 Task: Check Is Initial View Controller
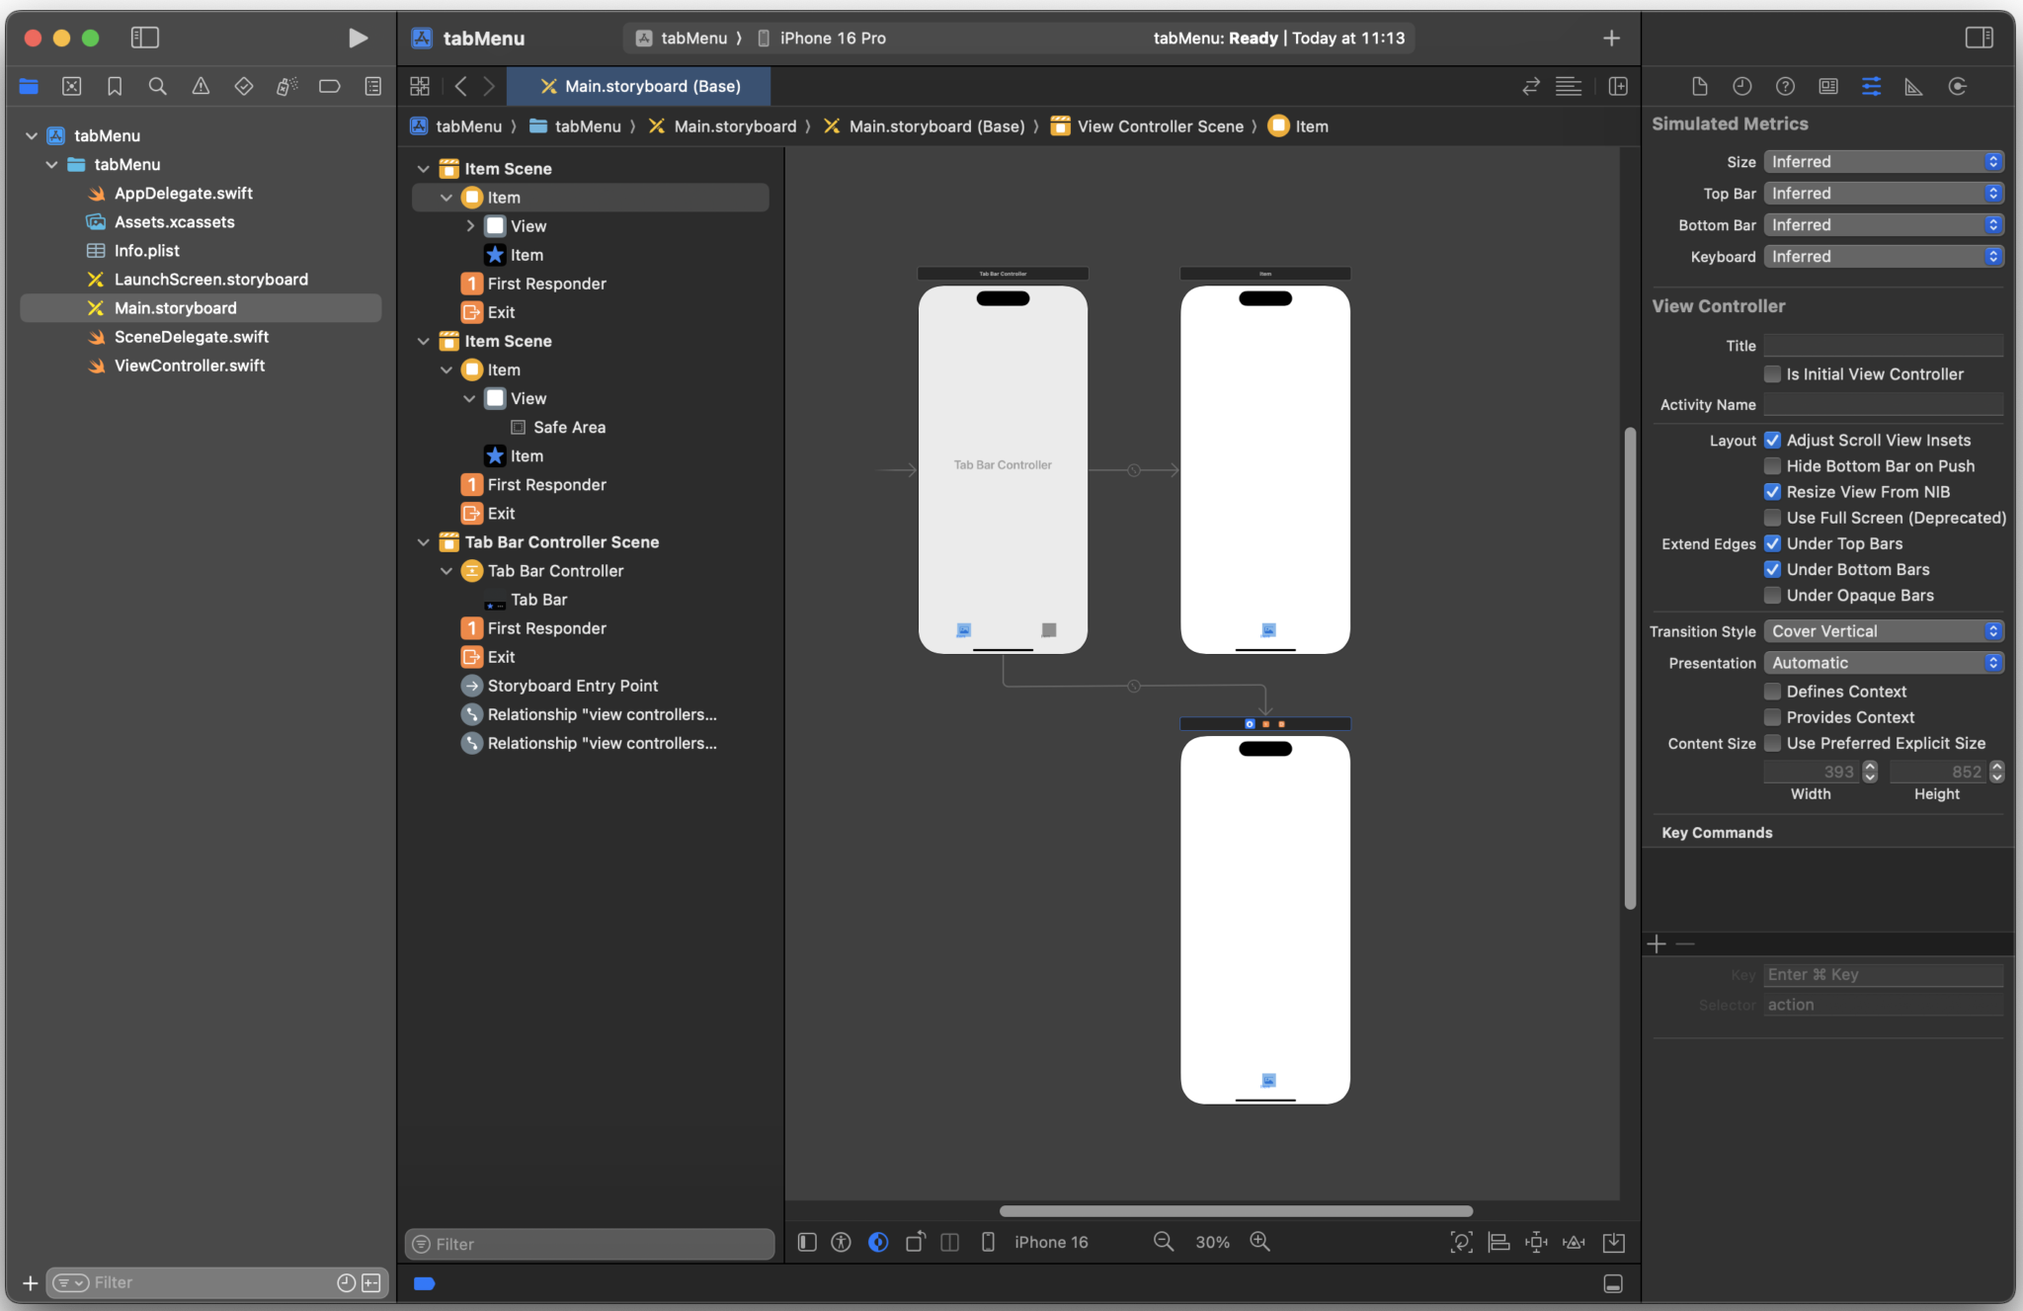point(1773,373)
